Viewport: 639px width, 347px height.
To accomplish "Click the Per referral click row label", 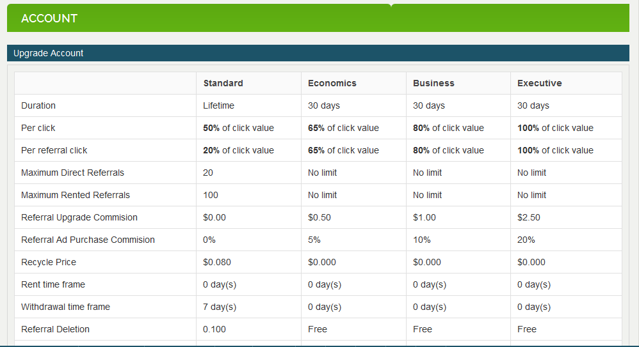I will pos(54,150).
